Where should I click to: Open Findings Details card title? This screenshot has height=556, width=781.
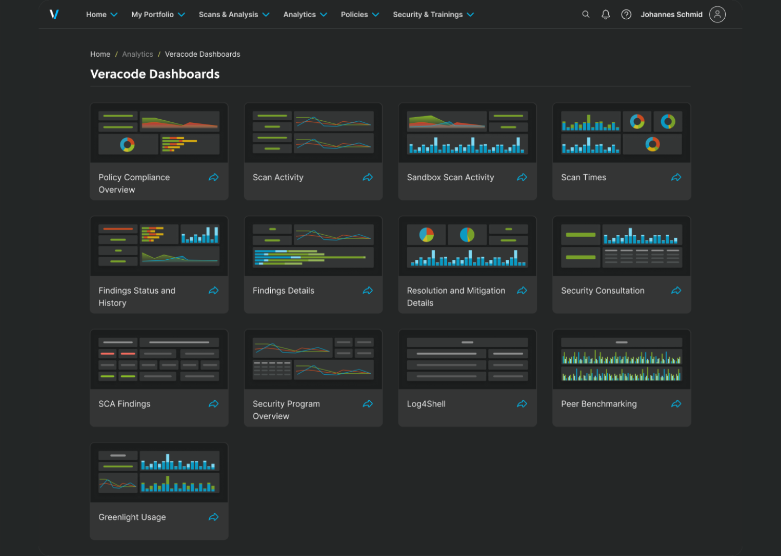(283, 290)
